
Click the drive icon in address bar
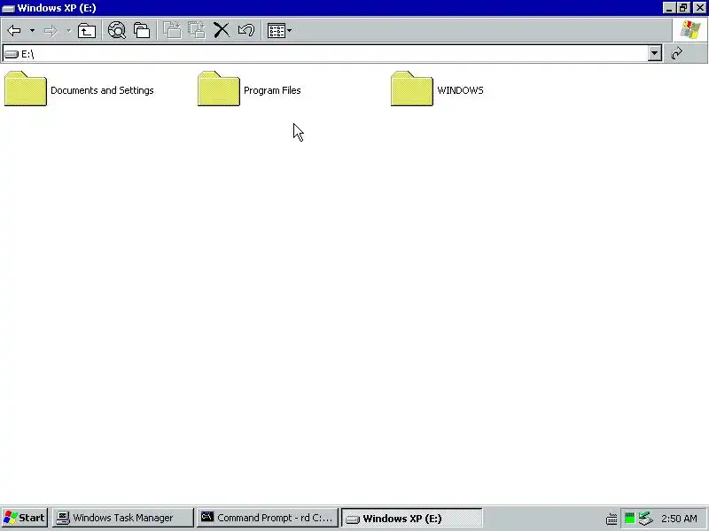pyautogui.click(x=11, y=54)
